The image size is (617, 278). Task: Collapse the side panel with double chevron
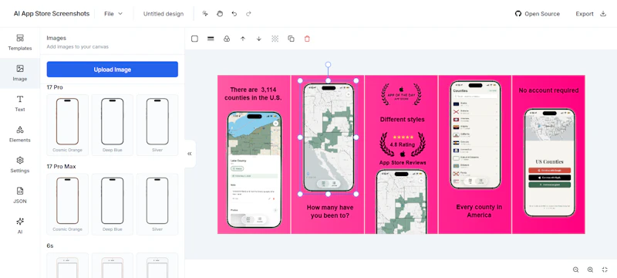190,154
